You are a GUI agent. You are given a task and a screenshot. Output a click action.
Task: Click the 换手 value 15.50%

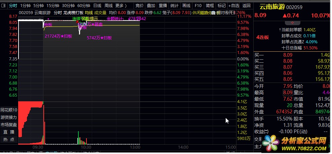pyautogui.click(x=284, y=119)
